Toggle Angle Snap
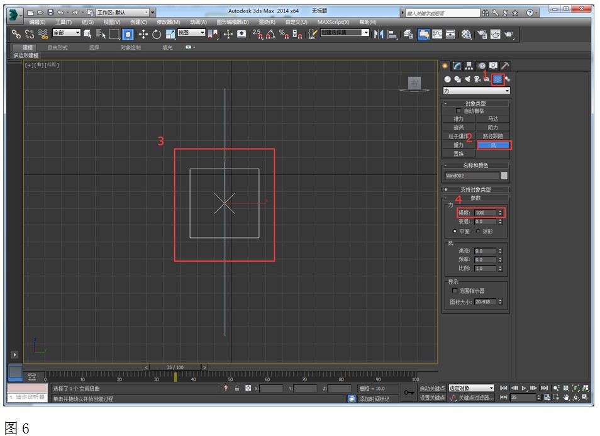Image resolution: width=600 pixels, height=436 pixels. (x=270, y=34)
